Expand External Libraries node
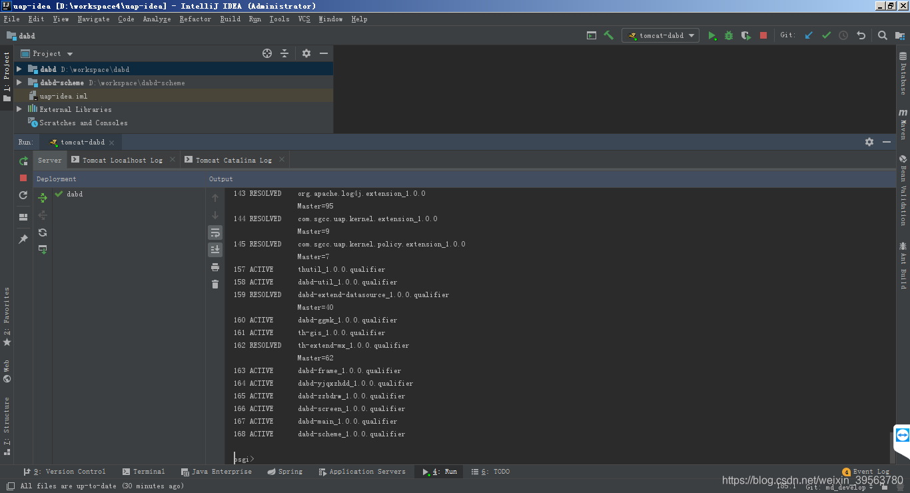This screenshot has width=910, height=493. (x=19, y=109)
